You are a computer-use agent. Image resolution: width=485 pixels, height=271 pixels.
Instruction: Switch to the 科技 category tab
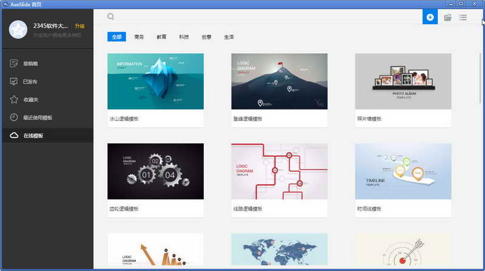184,37
